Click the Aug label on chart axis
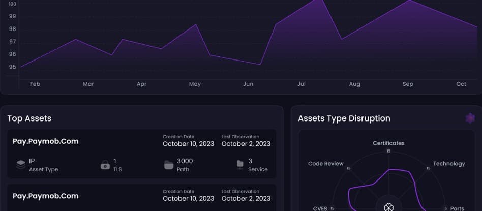 pyautogui.click(x=355, y=84)
